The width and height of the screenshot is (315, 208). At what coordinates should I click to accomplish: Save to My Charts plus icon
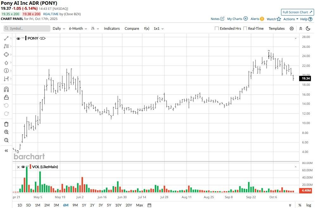pyautogui.click(x=246, y=19)
